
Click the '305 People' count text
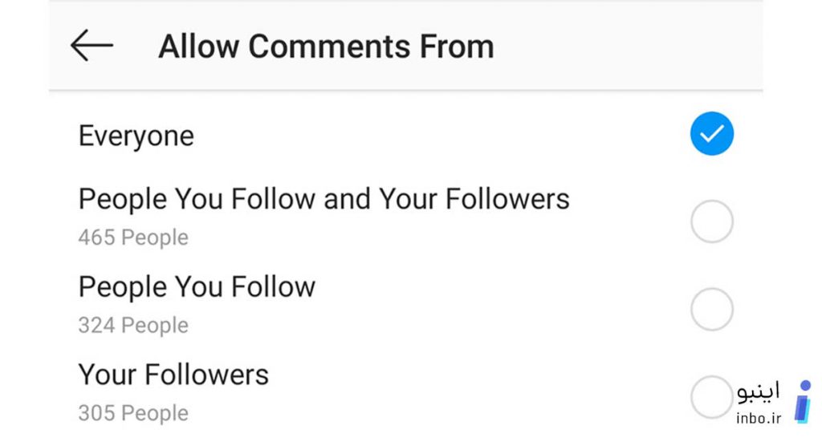[133, 413]
